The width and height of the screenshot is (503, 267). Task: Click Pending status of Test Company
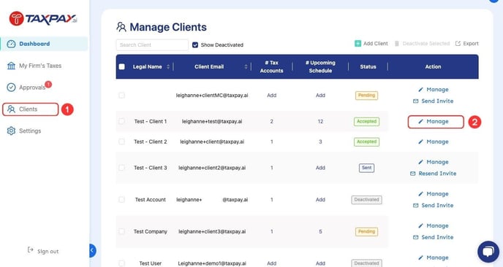[366, 231]
